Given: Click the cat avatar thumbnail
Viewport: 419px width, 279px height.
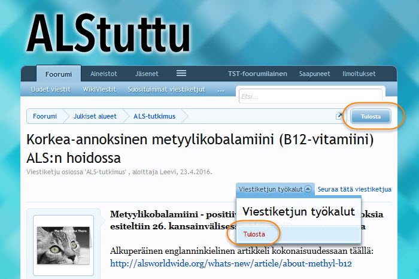Looking at the screenshot, I should 63,244.
